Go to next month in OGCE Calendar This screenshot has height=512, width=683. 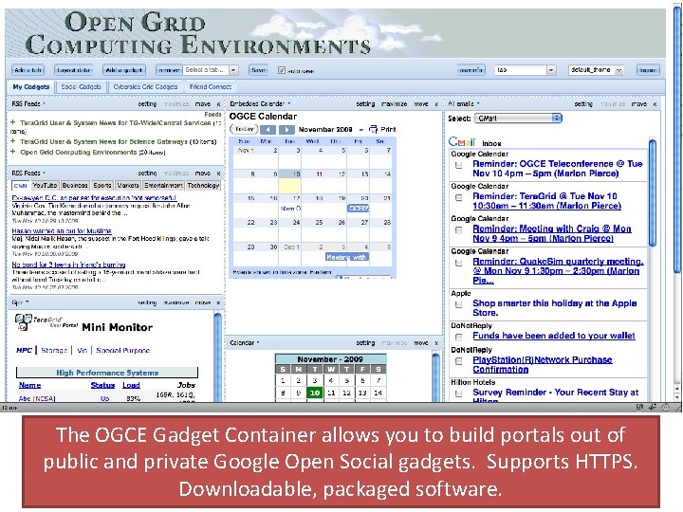(286, 130)
